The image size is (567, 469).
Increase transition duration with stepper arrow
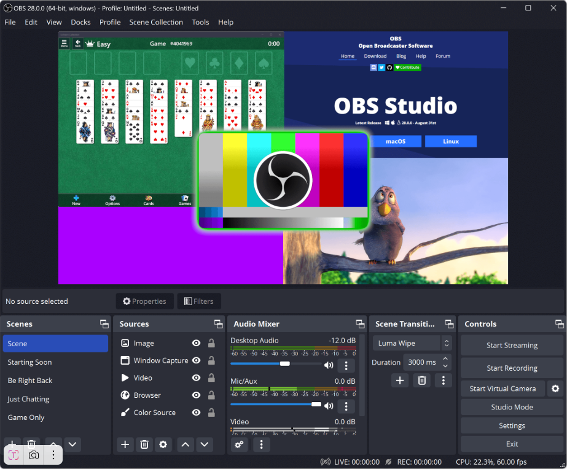pos(446,359)
